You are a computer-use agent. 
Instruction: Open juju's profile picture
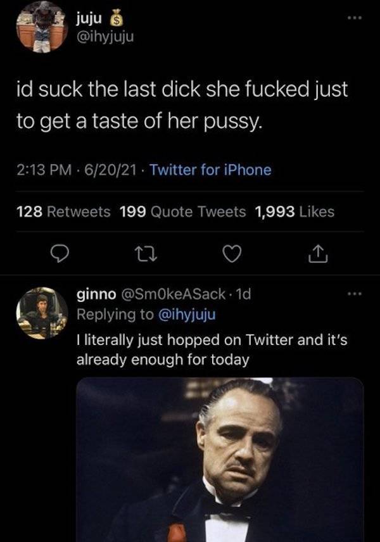click(41, 25)
